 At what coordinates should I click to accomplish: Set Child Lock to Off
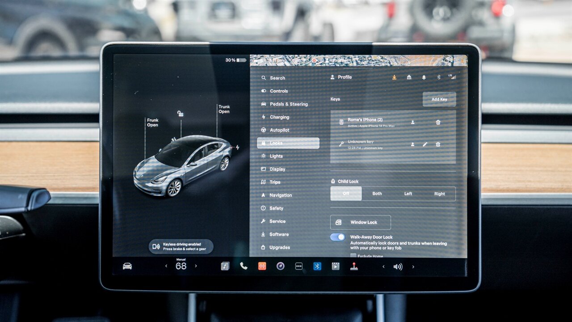pos(346,194)
